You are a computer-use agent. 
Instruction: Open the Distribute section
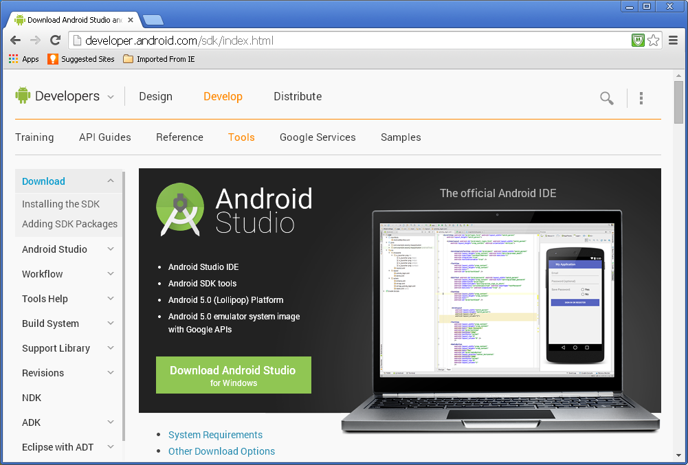point(298,97)
